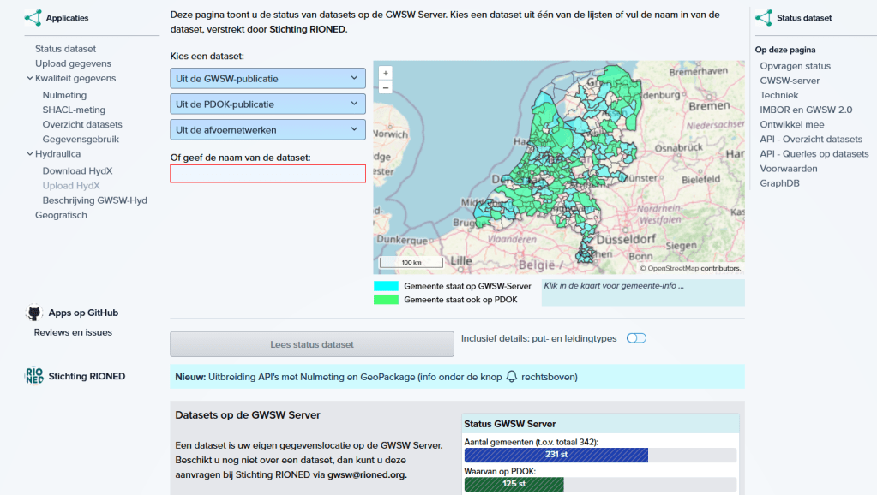
Task: Open 'API - Overzicht datasets' link
Action: pyautogui.click(x=810, y=139)
